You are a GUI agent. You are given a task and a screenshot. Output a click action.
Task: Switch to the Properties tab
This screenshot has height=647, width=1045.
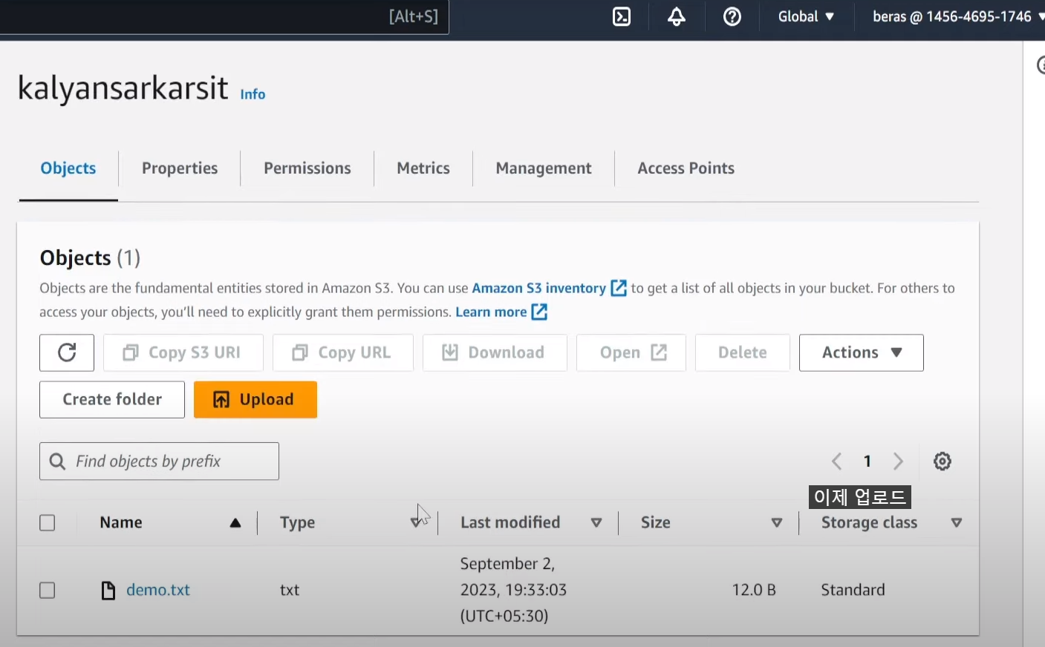180,168
